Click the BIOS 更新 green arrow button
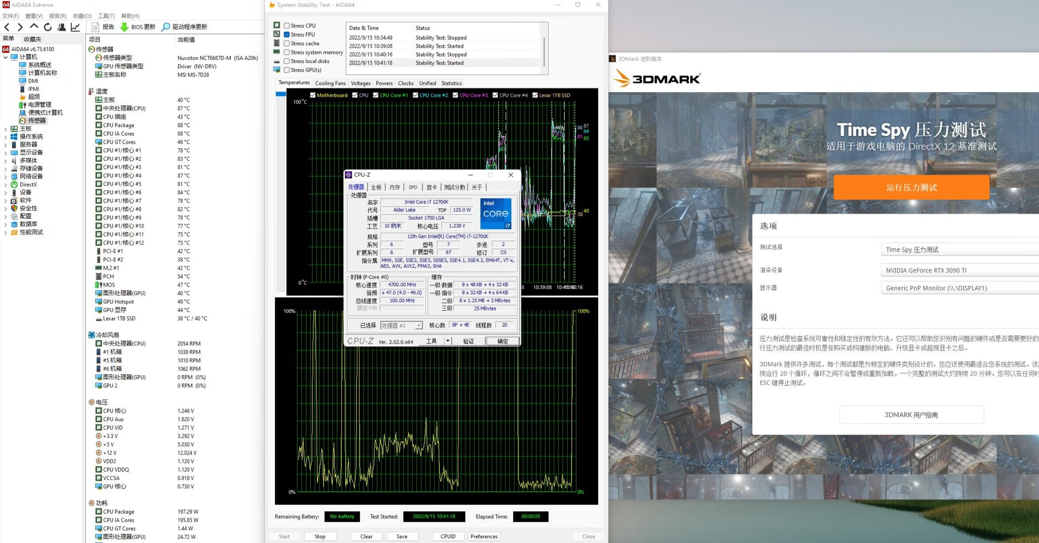The width and height of the screenshot is (1039, 543). point(138,27)
